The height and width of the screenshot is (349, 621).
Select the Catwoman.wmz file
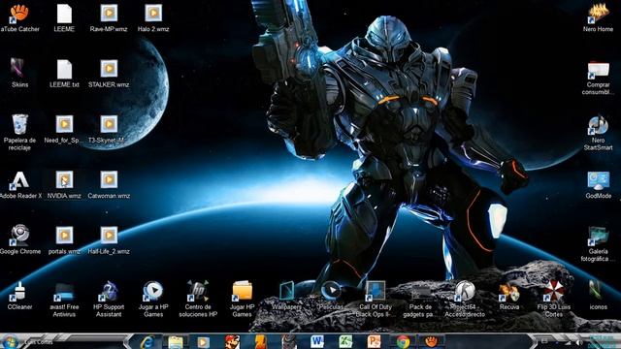(x=109, y=185)
